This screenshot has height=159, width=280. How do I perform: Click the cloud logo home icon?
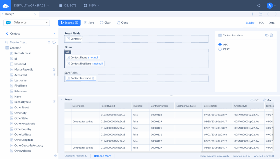pos(5,5)
